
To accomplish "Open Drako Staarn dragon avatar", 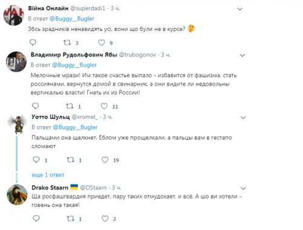I will pos(17,195).
